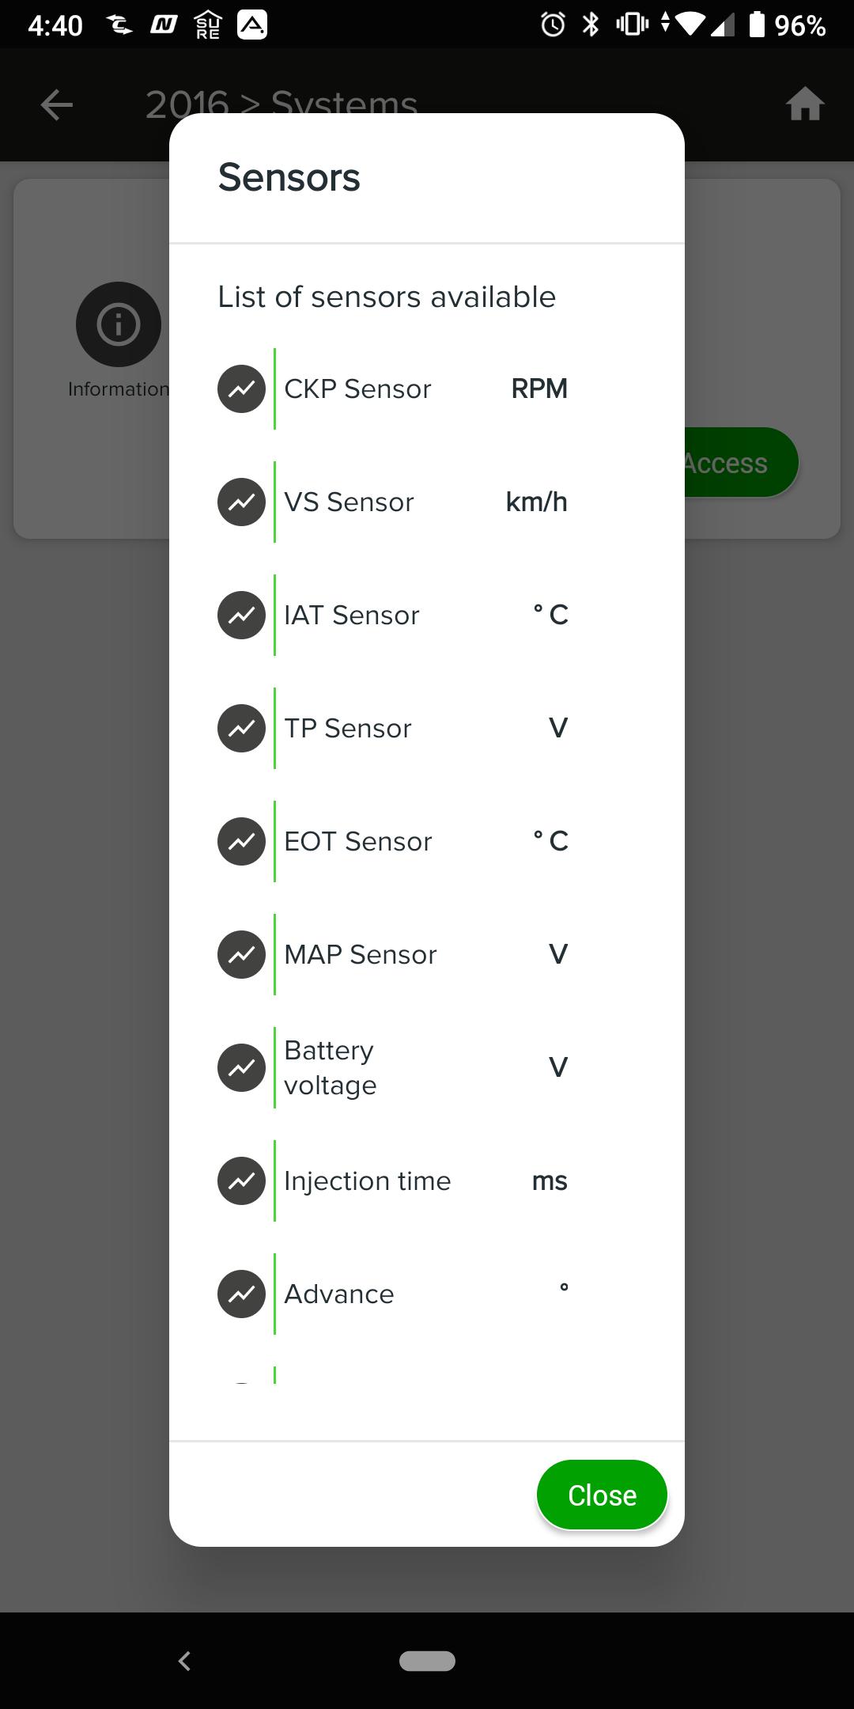854x1709 pixels.
Task: Tap the Advance graph icon
Action: point(241,1294)
